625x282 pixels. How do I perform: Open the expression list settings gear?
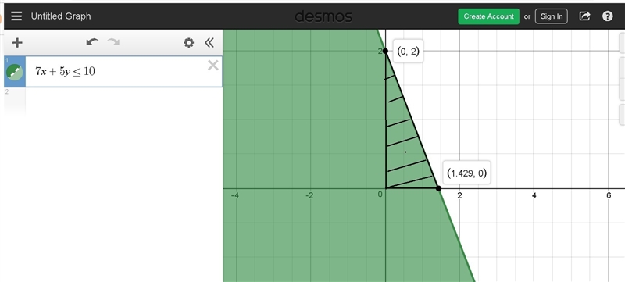pyautogui.click(x=188, y=43)
